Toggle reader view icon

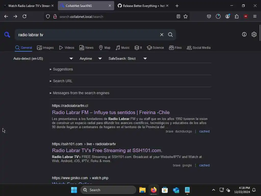point(178,16)
